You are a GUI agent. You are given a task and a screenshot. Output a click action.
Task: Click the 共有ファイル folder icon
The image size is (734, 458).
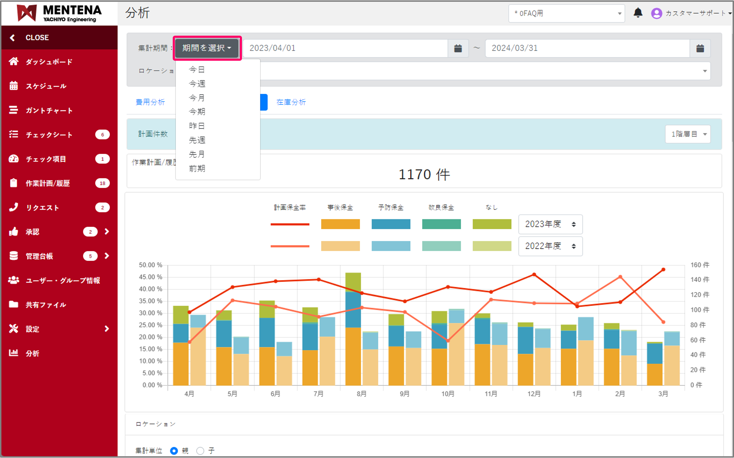point(13,304)
